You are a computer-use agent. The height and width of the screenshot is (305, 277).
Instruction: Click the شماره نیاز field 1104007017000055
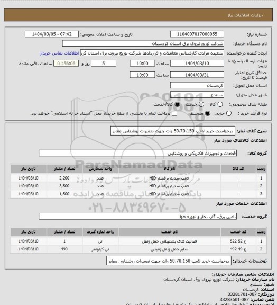point(197,34)
